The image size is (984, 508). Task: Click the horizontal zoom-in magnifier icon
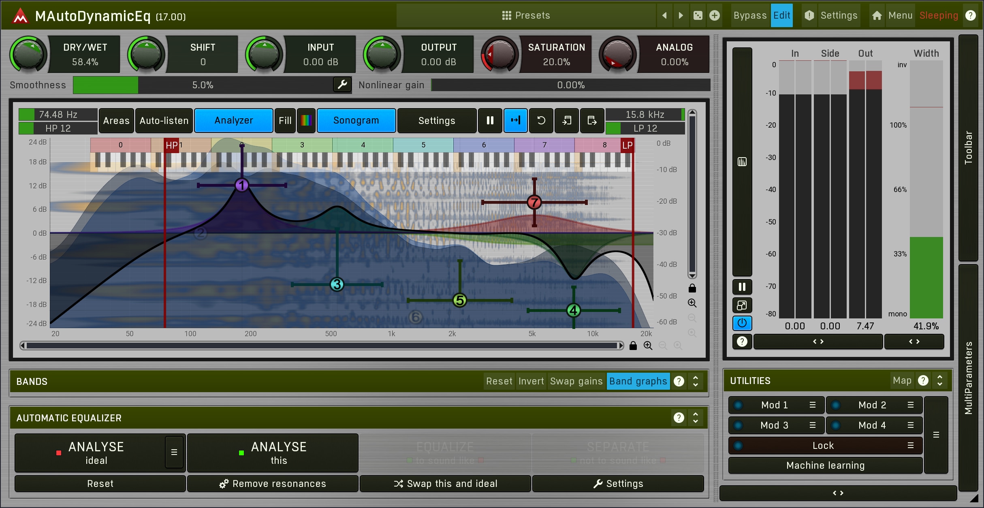648,346
